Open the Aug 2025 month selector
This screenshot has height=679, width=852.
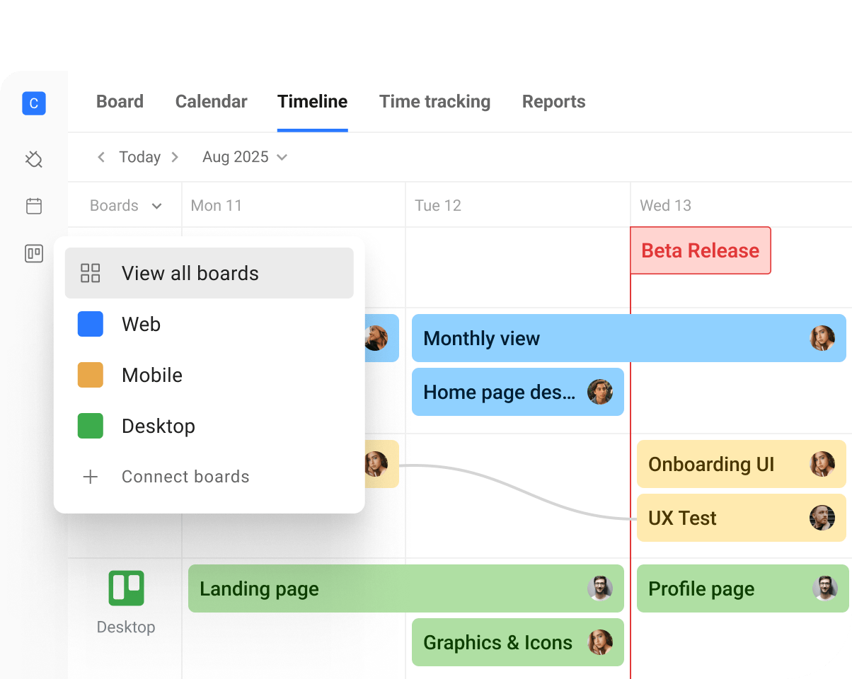(x=245, y=156)
